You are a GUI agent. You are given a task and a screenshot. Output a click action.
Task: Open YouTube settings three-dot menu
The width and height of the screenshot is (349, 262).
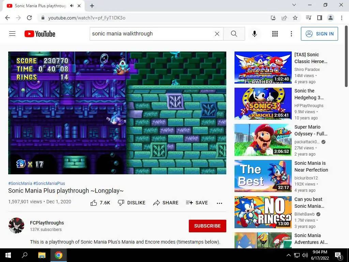[291, 34]
